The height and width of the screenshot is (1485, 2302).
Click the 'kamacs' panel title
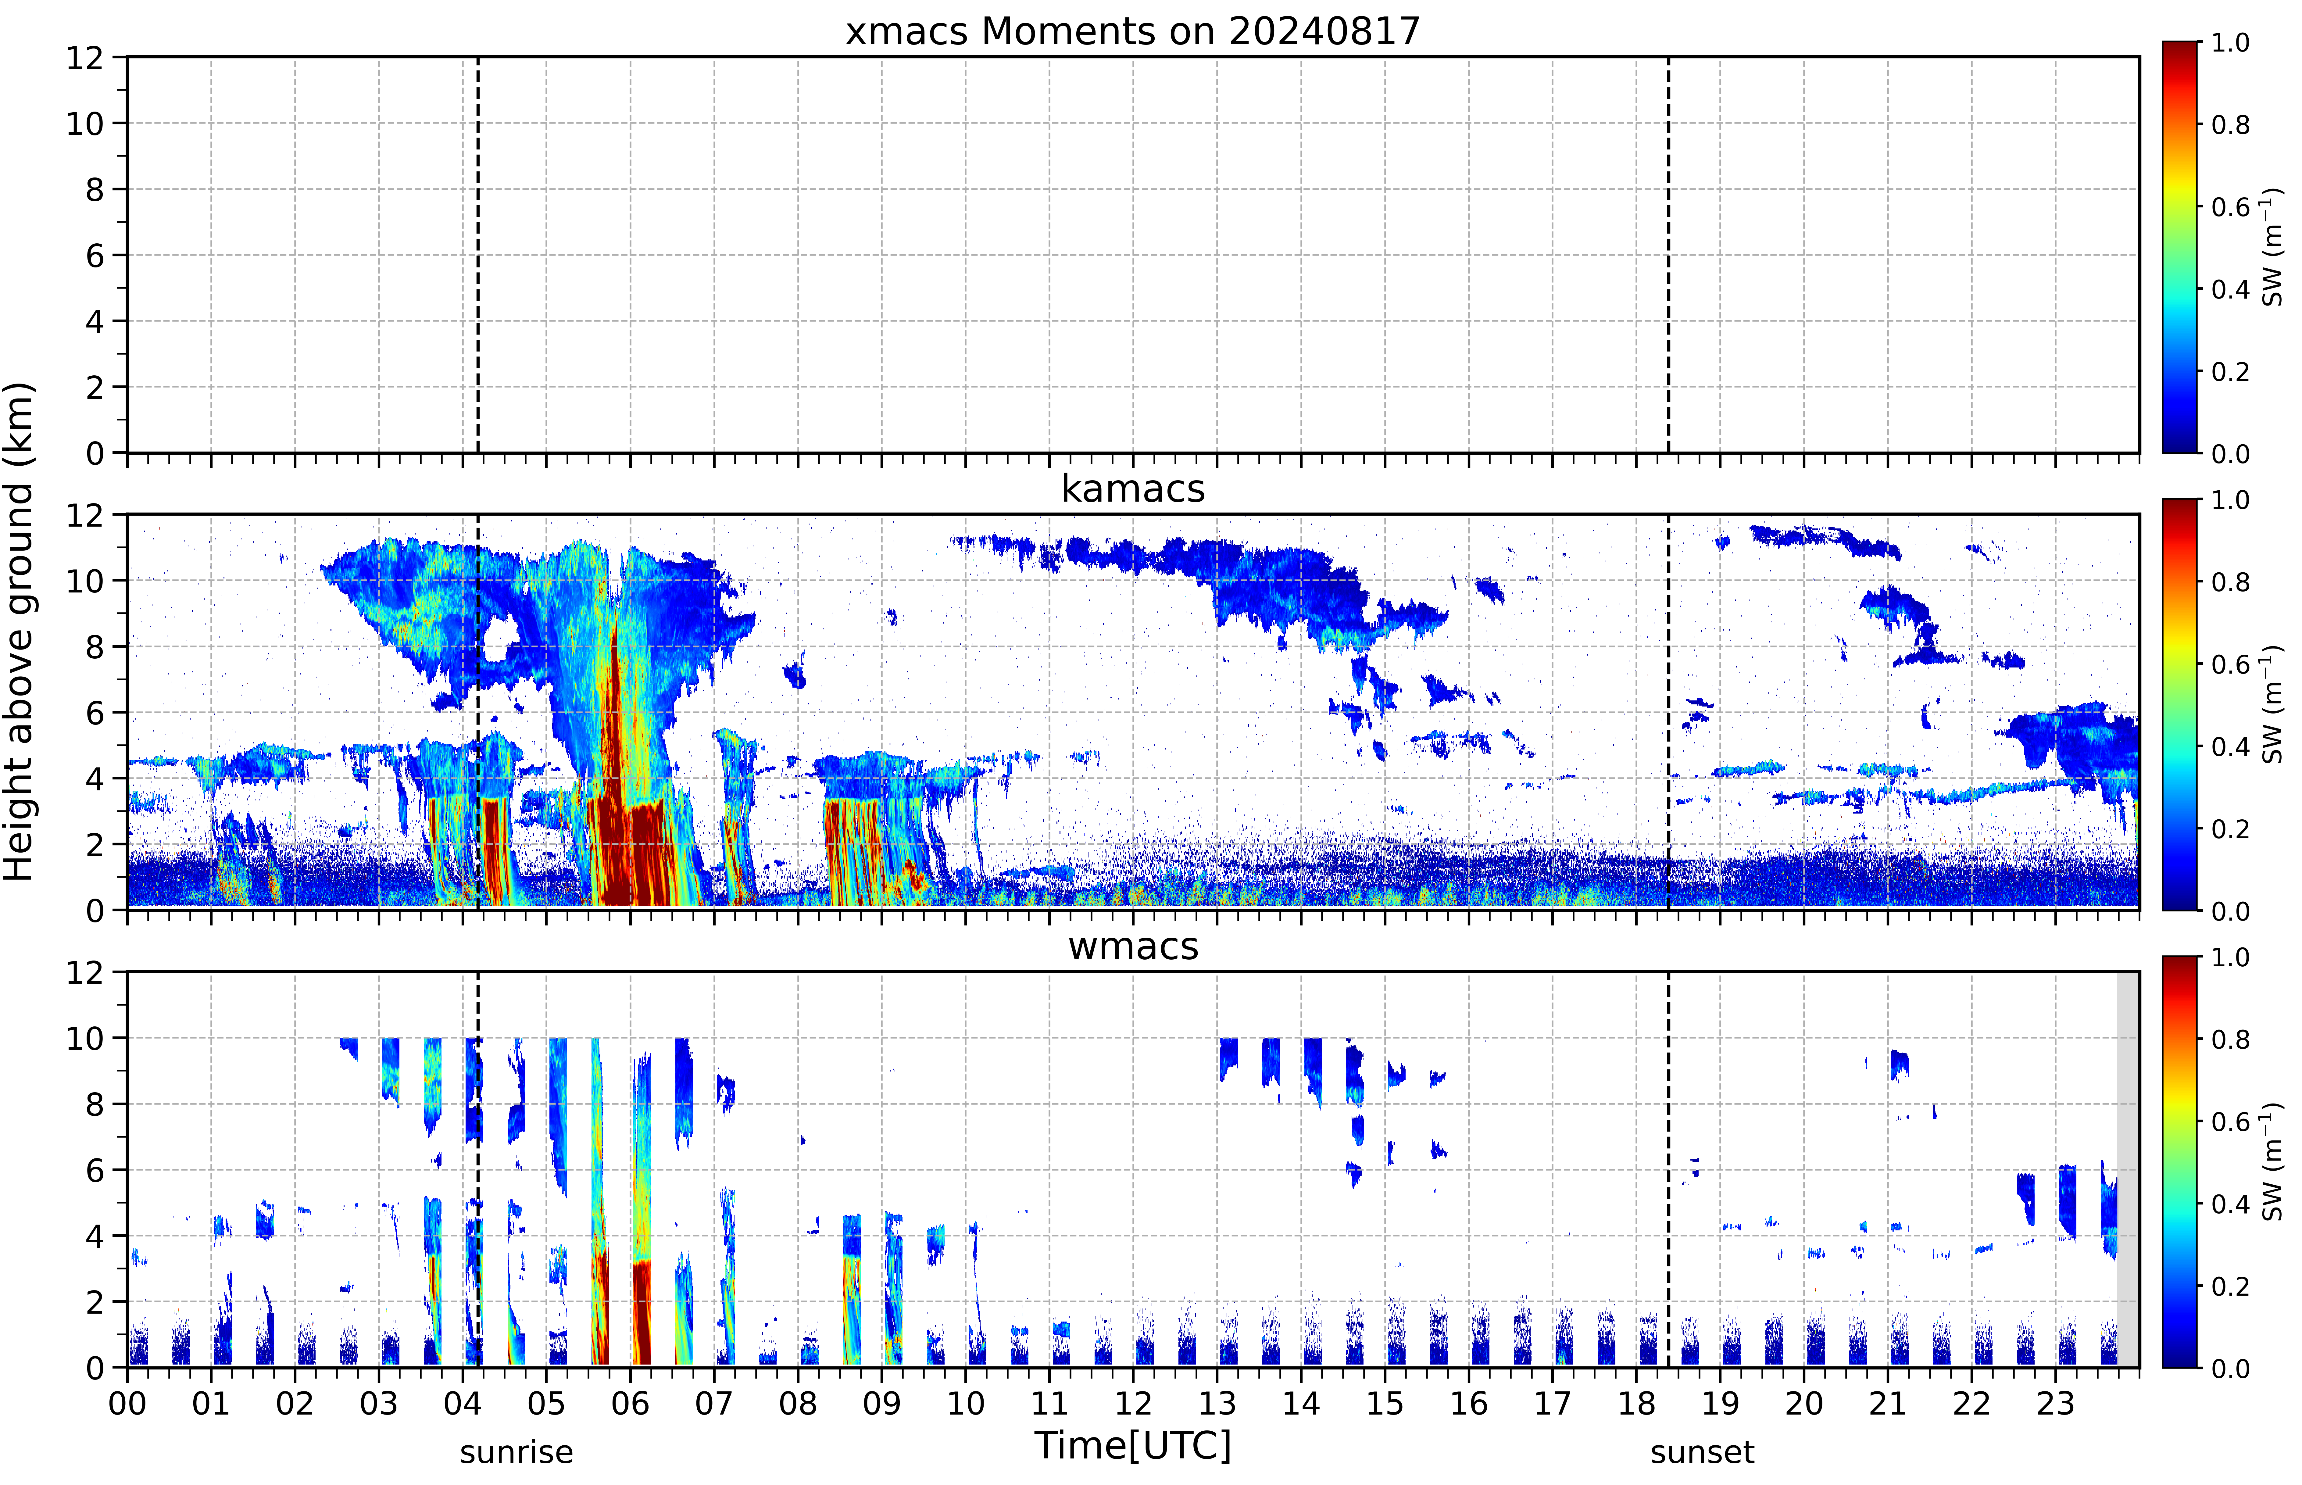(x=1133, y=489)
